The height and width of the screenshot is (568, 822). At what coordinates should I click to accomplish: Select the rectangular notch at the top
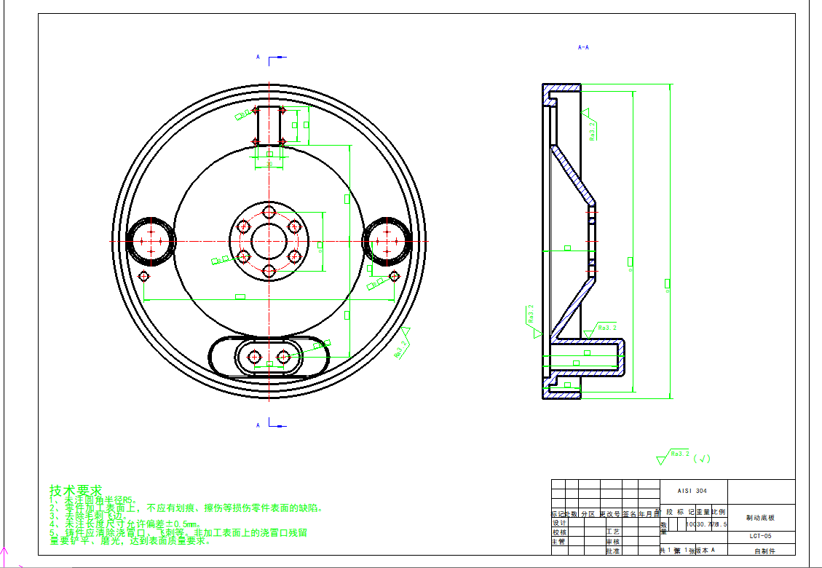pyautogui.click(x=269, y=125)
